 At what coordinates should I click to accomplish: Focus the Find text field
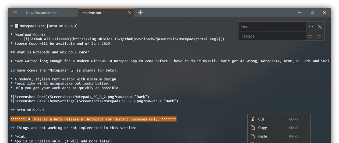[x=272, y=26]
